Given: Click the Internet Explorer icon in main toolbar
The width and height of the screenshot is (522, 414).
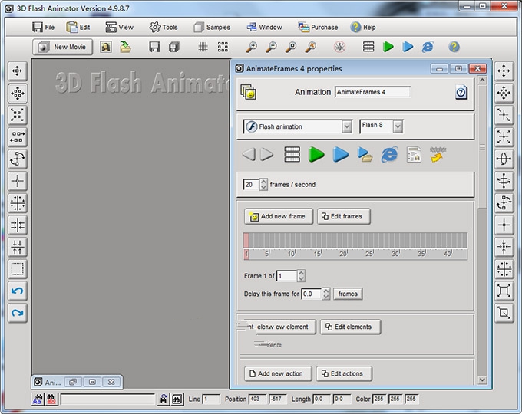Looking at the screenshot, I should (428, 47).
